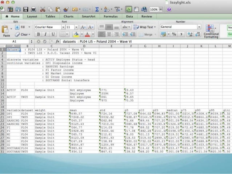This screenshot has height=174, width=232.
Task: Open the abc text orientation dropdown
Action: click(126, 27)
